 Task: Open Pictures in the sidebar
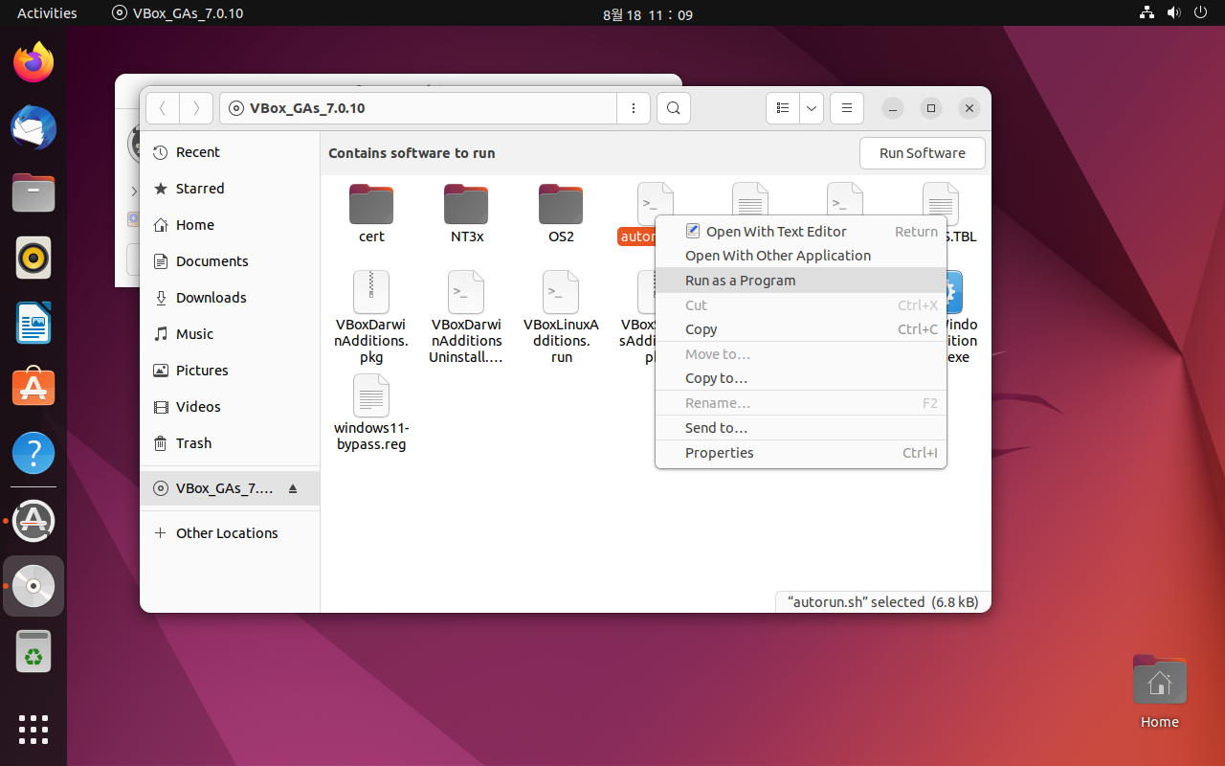point(230,371)
